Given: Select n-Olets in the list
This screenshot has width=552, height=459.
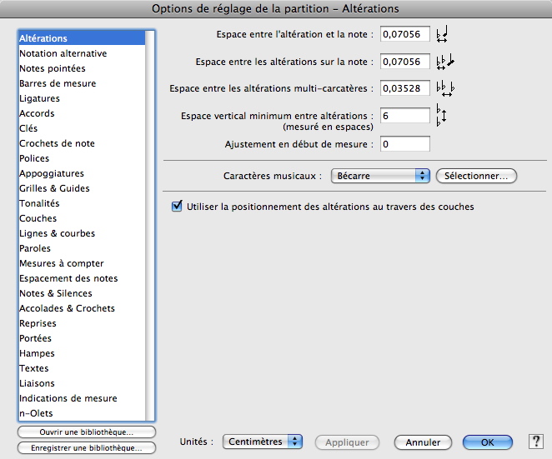Looking at the screenshot, I should [x=82, y=413].
